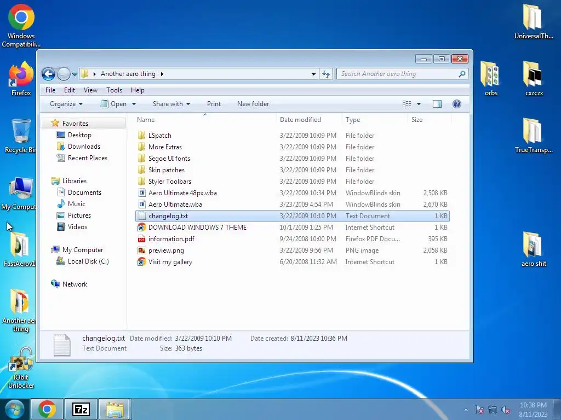561x420 pixels.
Task: Sort by the Type column header
Action: 375,120
